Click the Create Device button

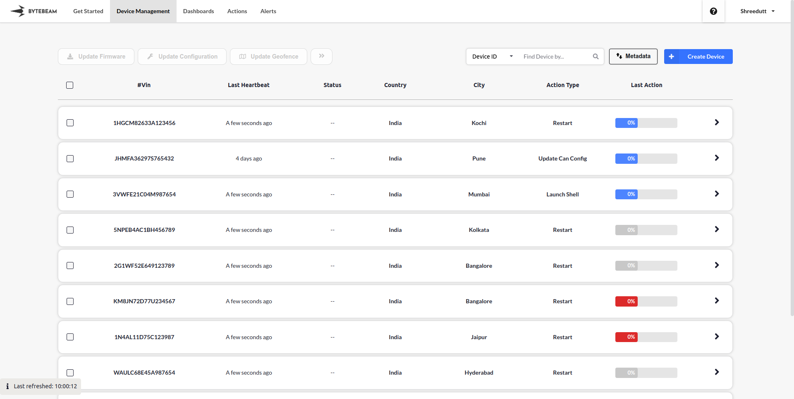coord(698,57)
